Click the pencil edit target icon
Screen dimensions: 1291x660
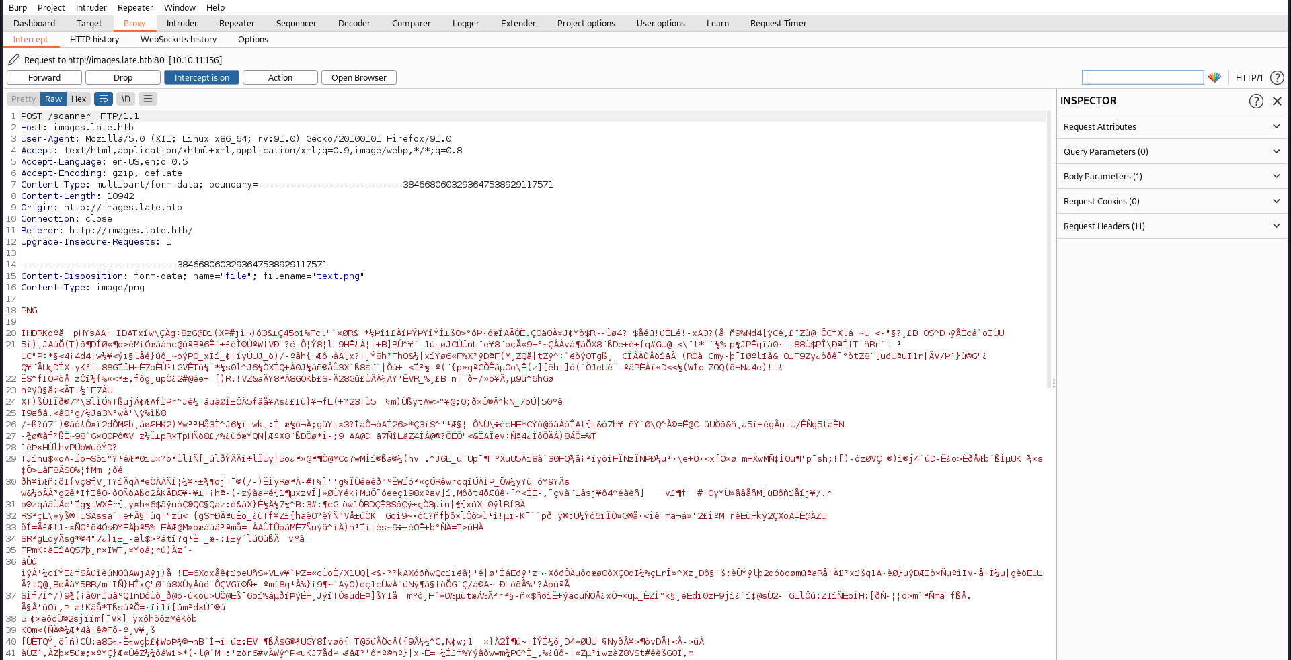coord(13,60)
